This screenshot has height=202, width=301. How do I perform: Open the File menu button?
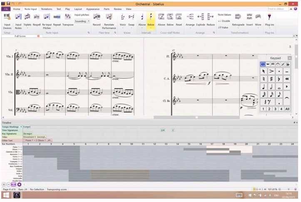(x=6, y=9)
